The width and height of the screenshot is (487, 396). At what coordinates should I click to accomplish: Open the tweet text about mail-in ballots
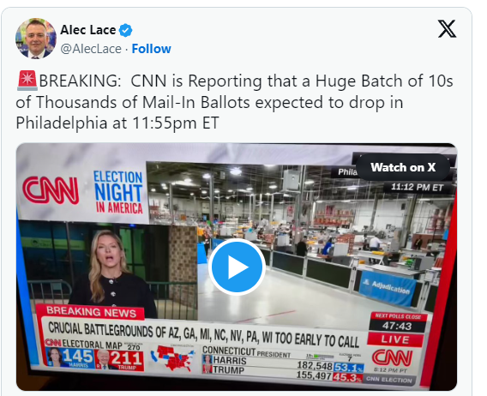coord(234,102)
